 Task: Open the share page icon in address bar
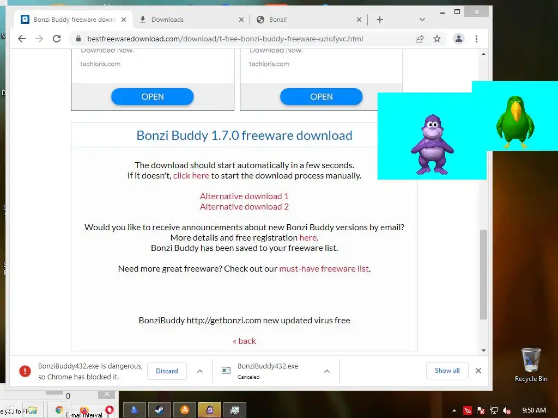[x=420, y=39]
